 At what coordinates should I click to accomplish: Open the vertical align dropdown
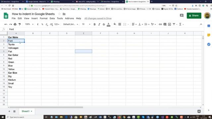[x=140, y=24]
